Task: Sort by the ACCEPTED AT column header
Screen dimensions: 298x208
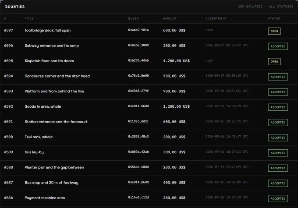Action: [216, 18]
